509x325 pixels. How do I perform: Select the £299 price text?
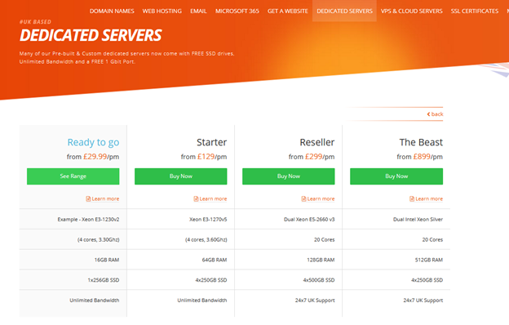(x=313, y=157)
